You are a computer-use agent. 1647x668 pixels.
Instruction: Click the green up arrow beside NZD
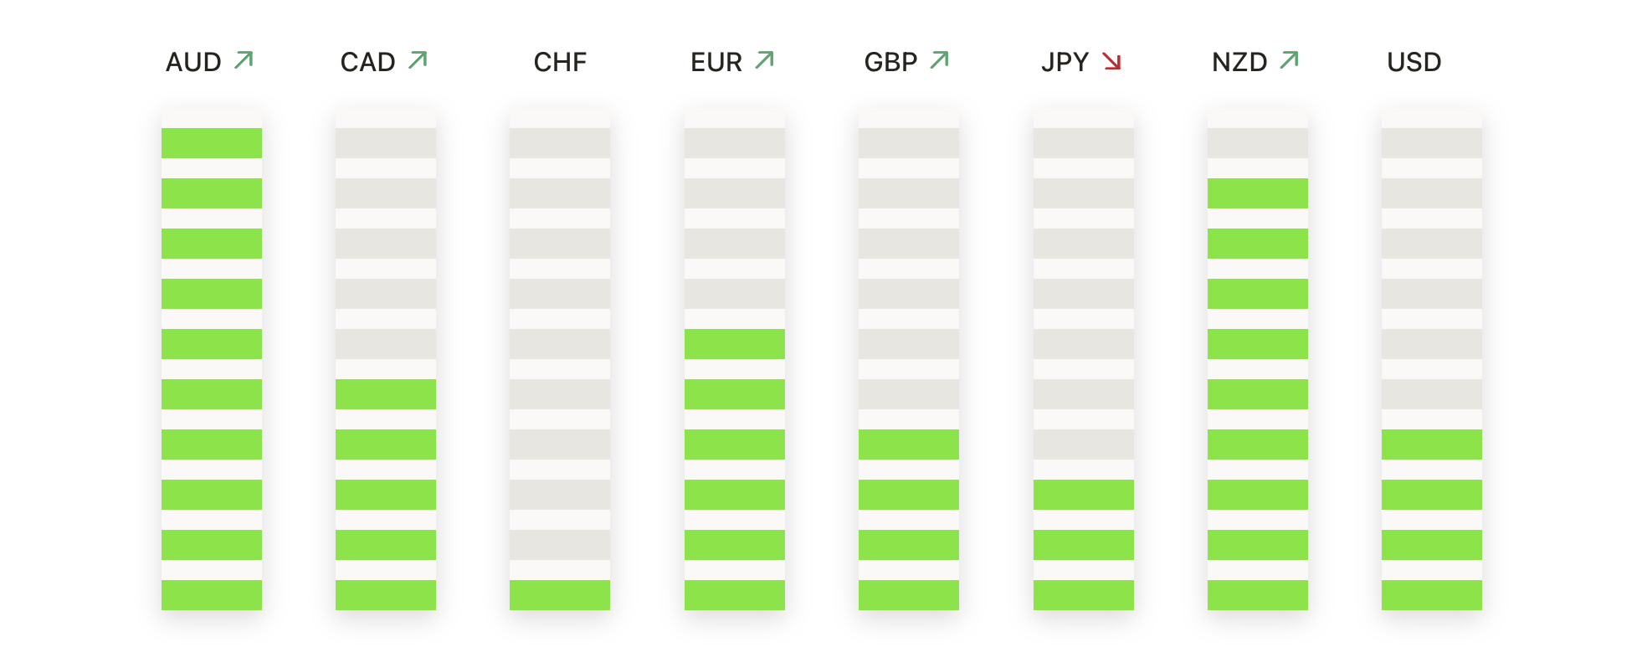pyautogui.click(x=1289, y=60)
